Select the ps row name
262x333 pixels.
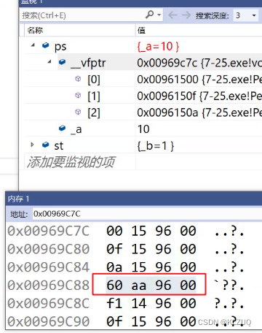(x=60, y=46)
